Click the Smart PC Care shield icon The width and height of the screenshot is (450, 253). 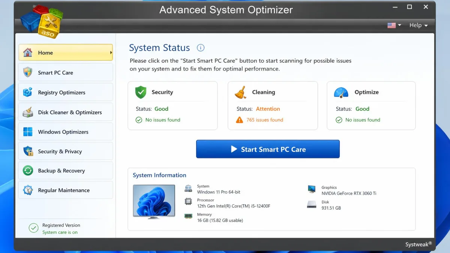[x=28, y=72]
